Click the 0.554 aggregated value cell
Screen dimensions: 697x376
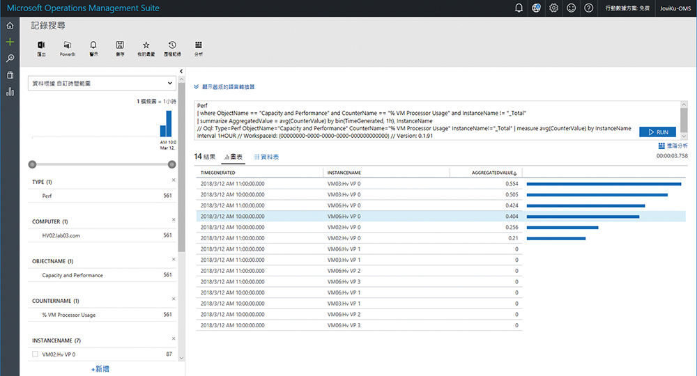coord(512,184)
